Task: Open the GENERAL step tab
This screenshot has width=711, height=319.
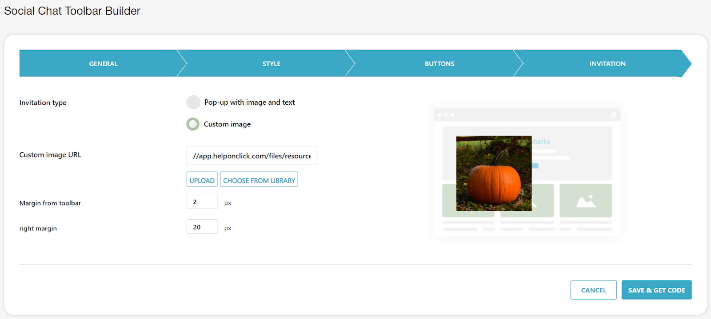Action: [x=103, y=63]
